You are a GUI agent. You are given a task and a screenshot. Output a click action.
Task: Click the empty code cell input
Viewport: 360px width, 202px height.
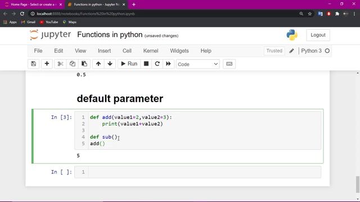(204, 172)
